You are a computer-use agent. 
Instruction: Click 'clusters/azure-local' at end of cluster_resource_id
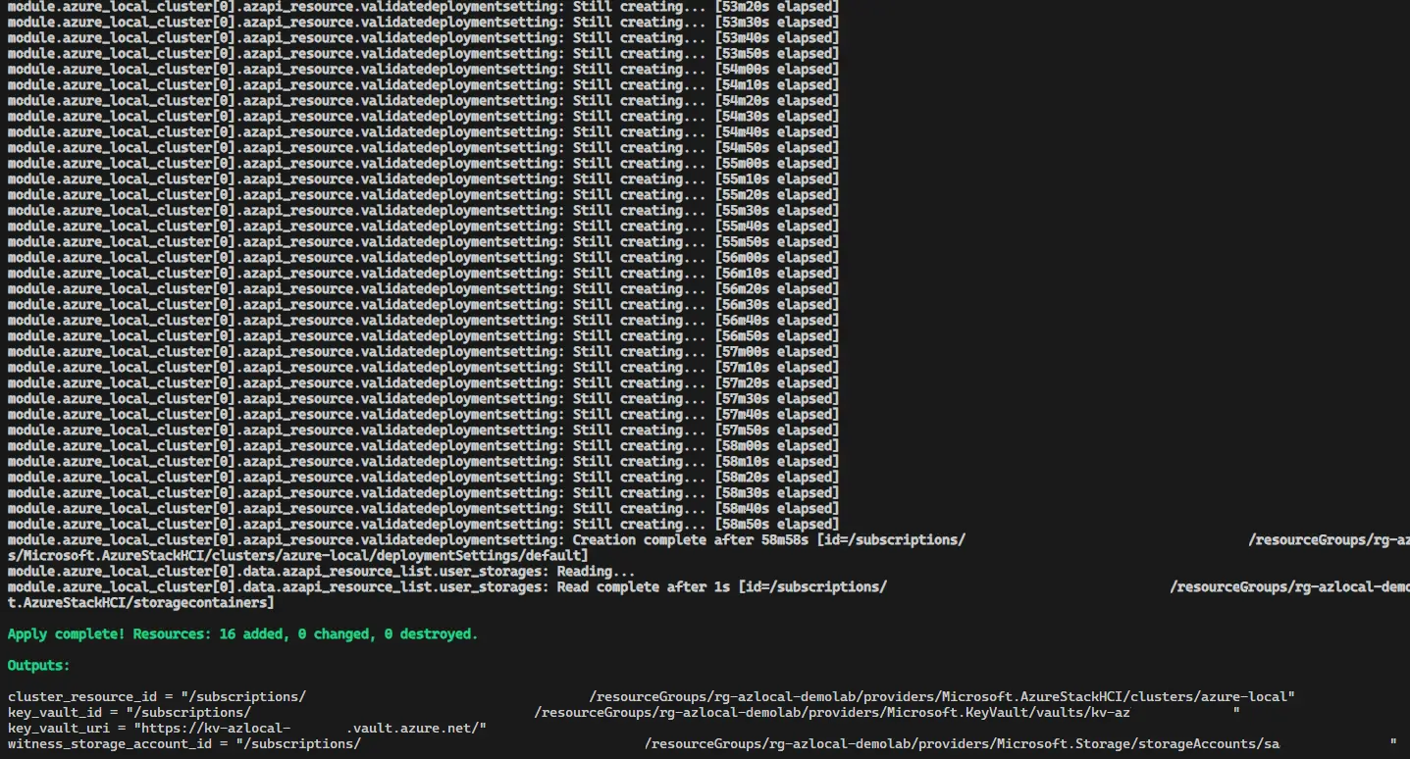(x=1217, y=697)
